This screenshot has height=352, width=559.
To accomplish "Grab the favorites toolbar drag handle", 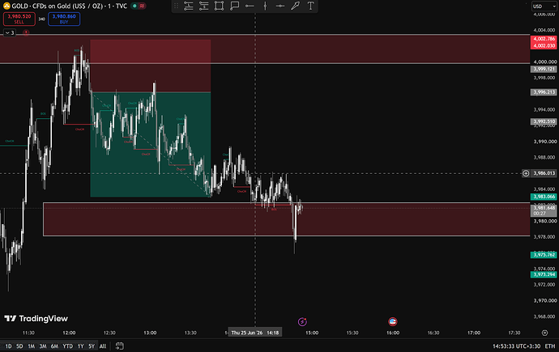I will [x=176, y=6].
